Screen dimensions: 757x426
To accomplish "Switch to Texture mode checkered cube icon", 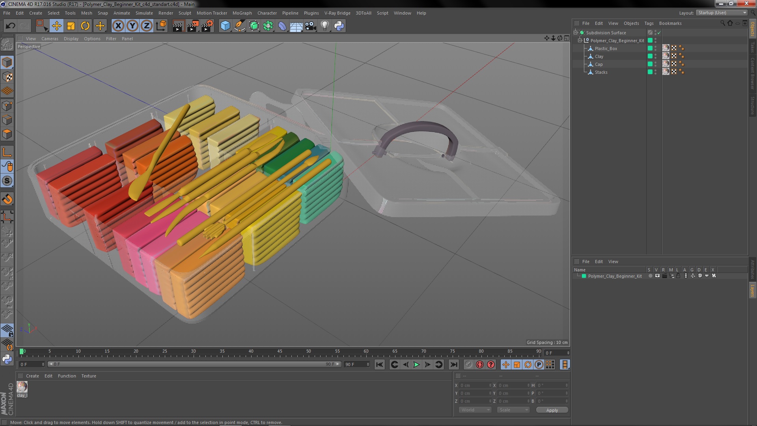I will click(x=7, y=77).
